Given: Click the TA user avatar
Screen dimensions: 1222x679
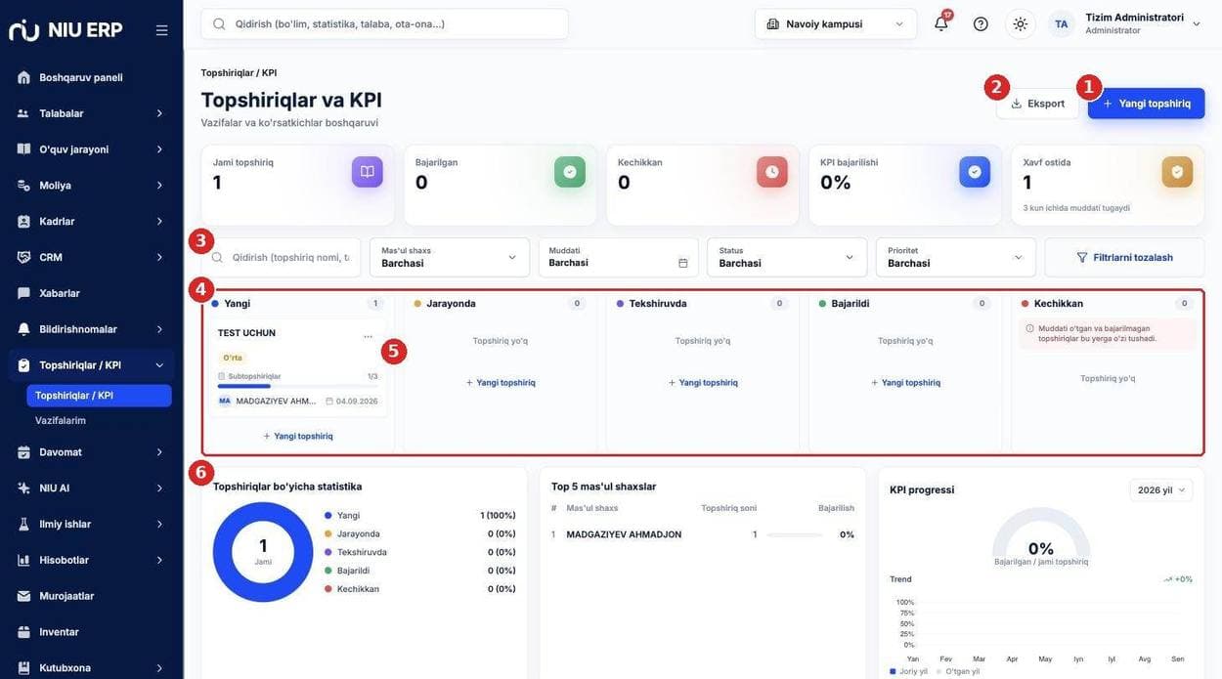Looking at the screenshot, I should (1061, 23).
